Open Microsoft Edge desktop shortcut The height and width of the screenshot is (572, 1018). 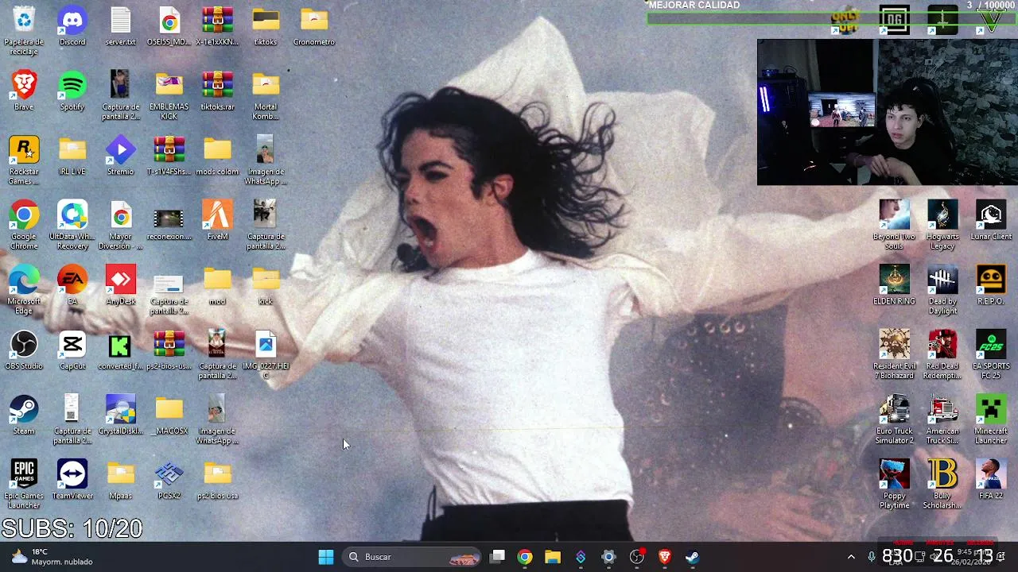tap(24, 290)
